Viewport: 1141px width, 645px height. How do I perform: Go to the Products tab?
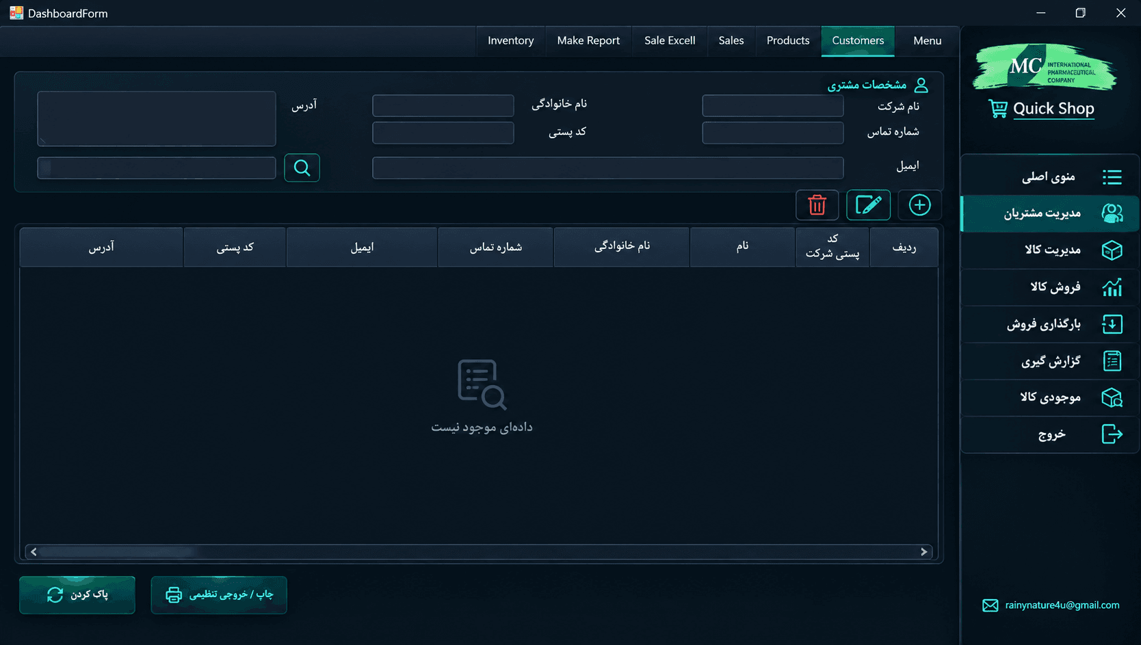point(788,41)
